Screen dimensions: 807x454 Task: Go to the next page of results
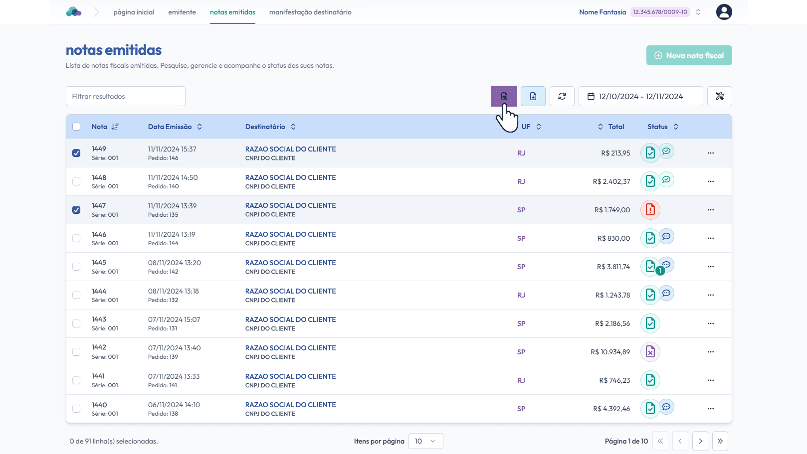coord(700,441)
